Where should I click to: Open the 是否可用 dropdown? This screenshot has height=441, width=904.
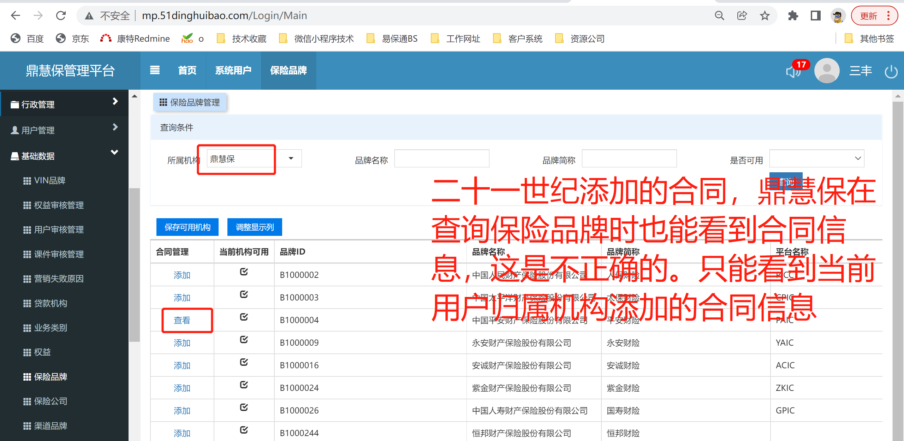[816, 159]
